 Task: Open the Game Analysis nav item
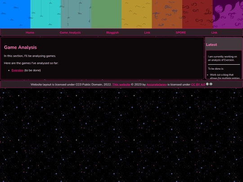click(70, 32)
